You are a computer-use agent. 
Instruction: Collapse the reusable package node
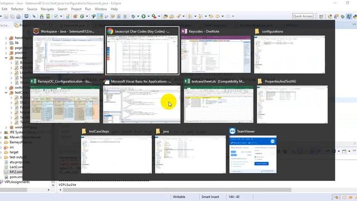pos(6,58)
